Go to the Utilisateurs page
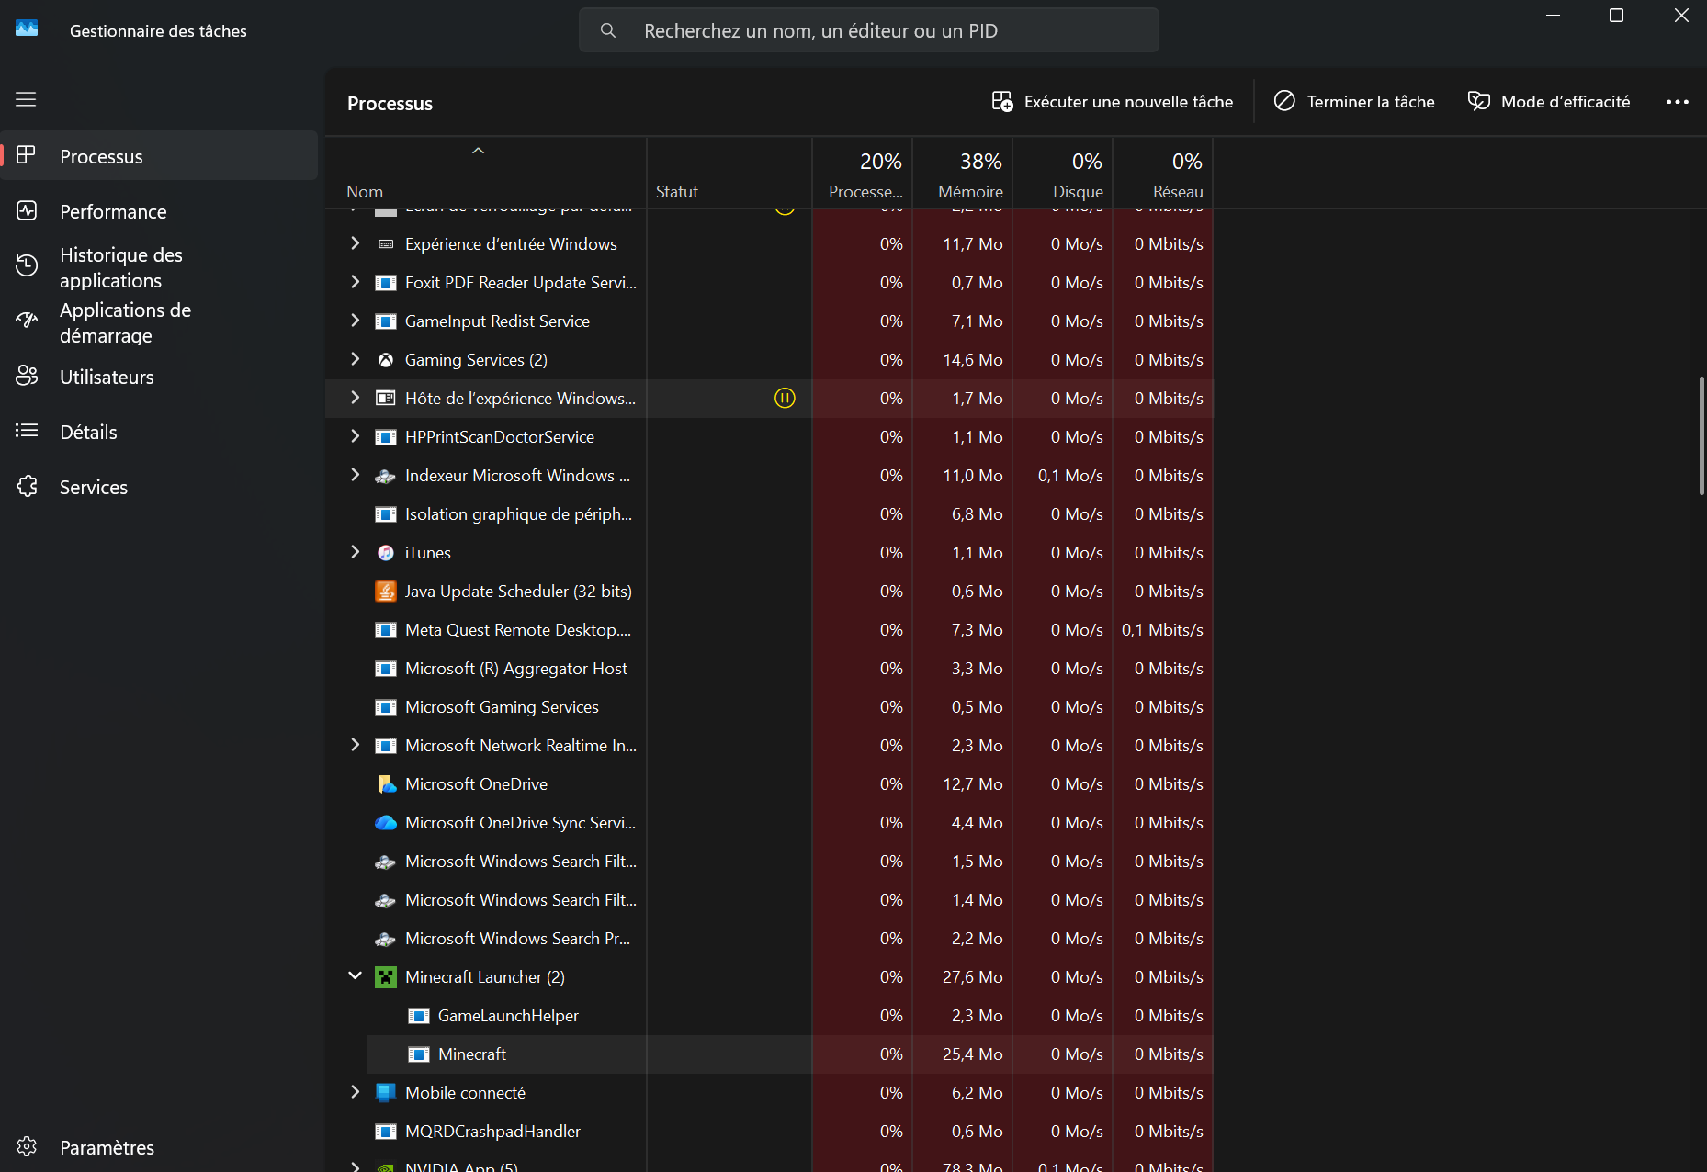Viewport: 1707px width, 1172px height. click(160, 377)
